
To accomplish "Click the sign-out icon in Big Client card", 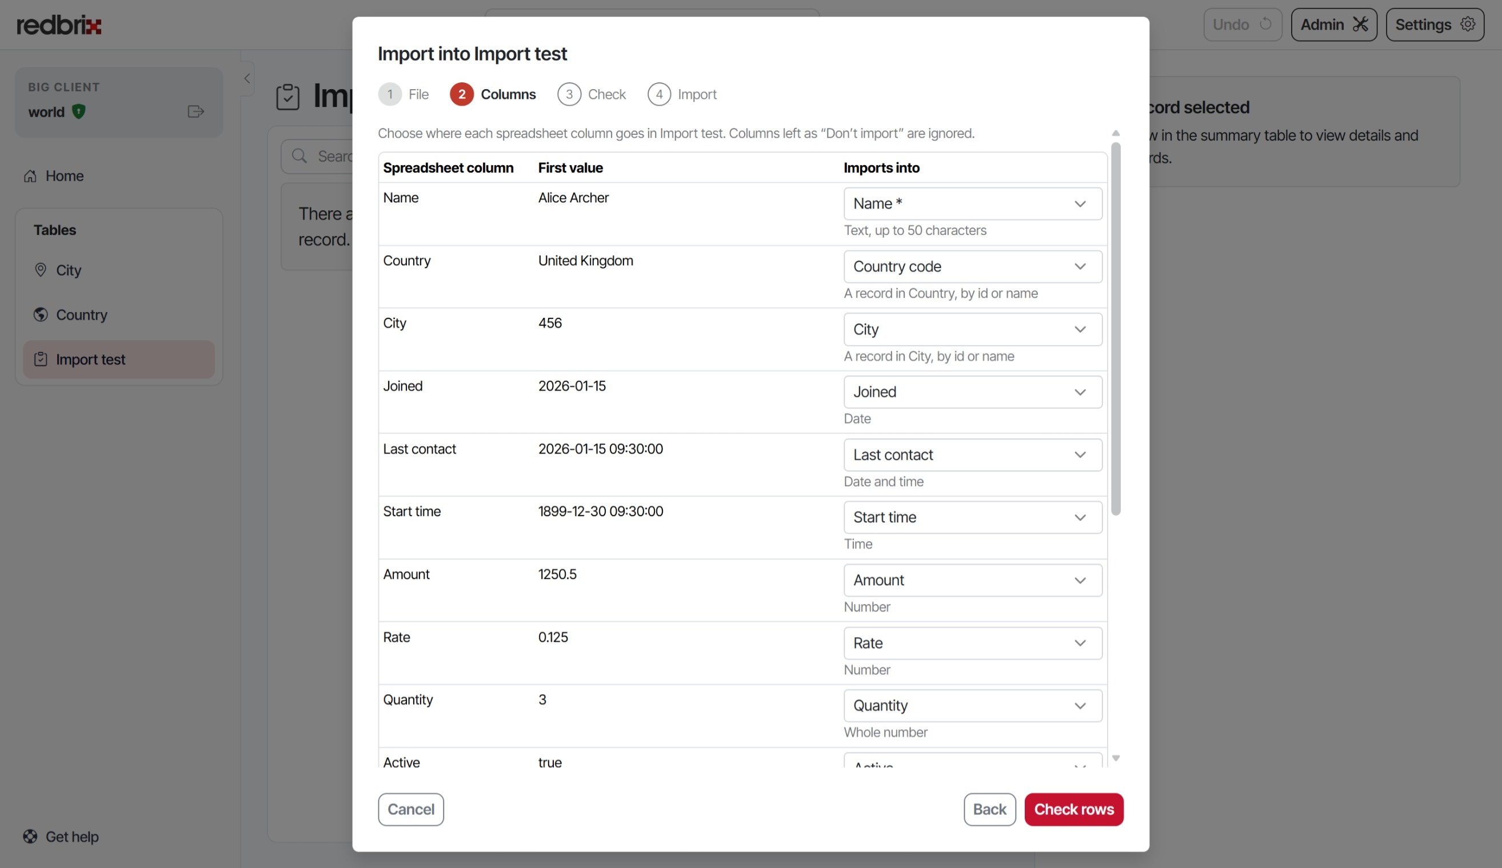I will (195, 111).
